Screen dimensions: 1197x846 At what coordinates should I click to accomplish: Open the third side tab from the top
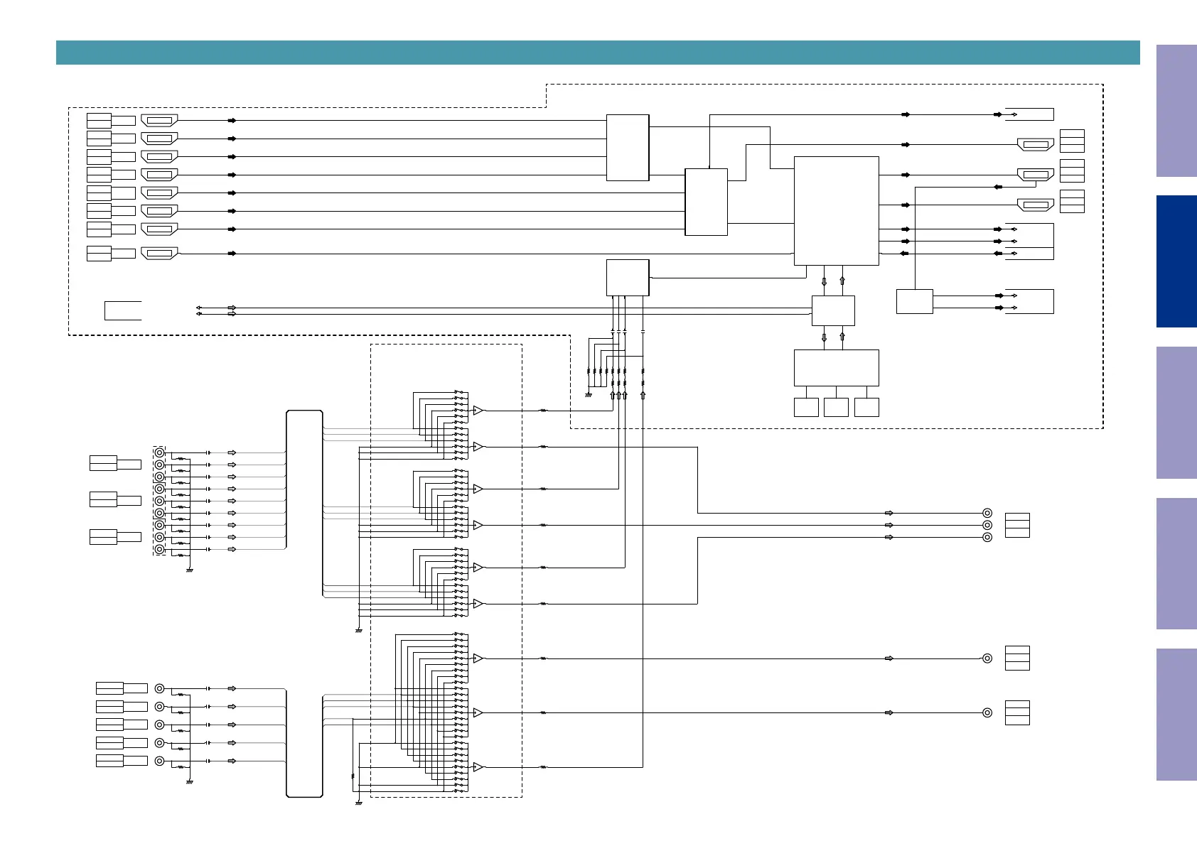(x=1176, y=413)
